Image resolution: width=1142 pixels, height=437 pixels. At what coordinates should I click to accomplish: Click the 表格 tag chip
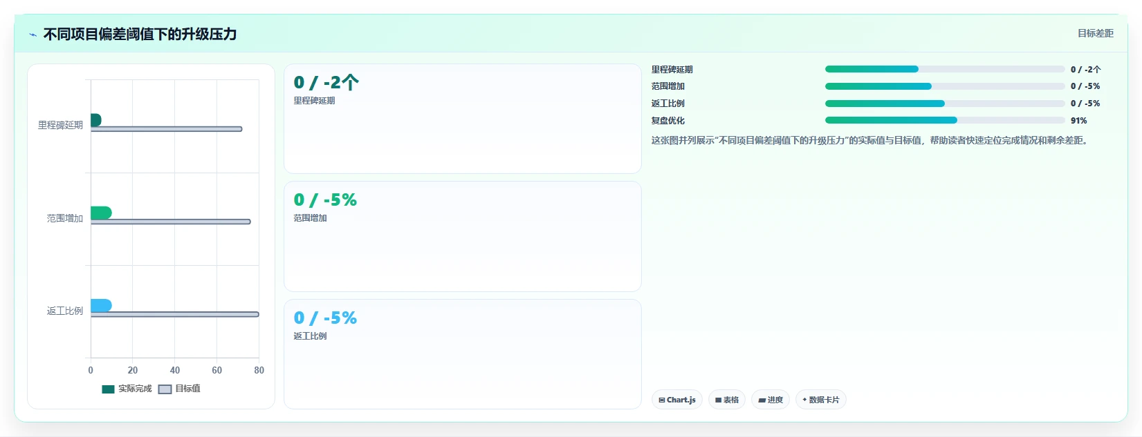[x=726, y=400]
